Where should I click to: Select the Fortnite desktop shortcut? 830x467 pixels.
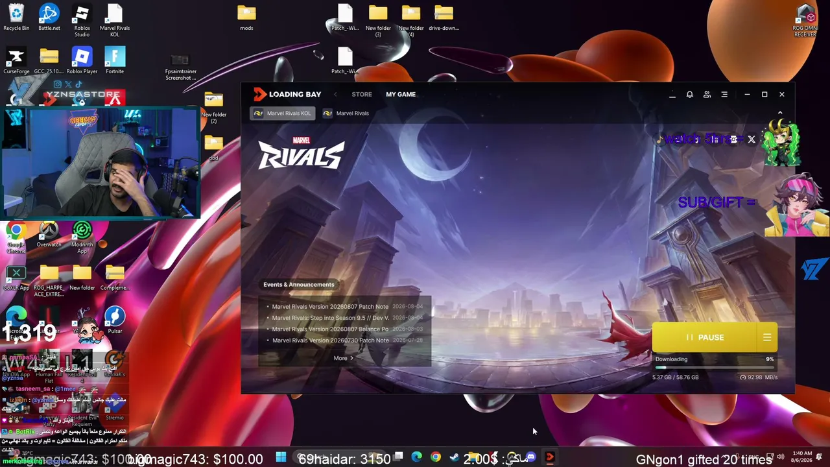[x=115, y=61]
